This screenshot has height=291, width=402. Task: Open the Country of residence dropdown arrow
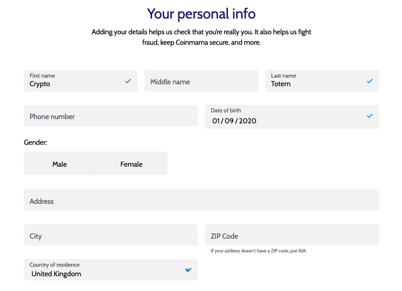(x=188, y=270)
